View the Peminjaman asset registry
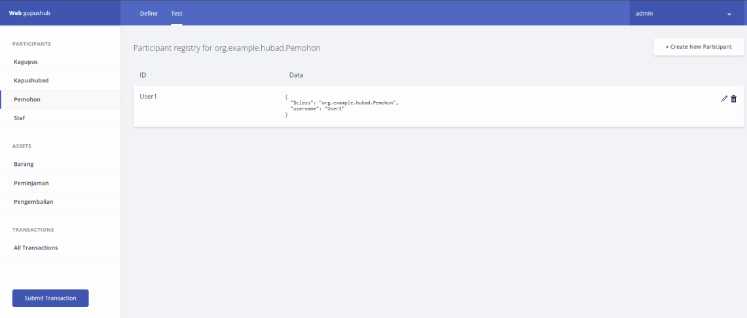 [x=31, y=183]
